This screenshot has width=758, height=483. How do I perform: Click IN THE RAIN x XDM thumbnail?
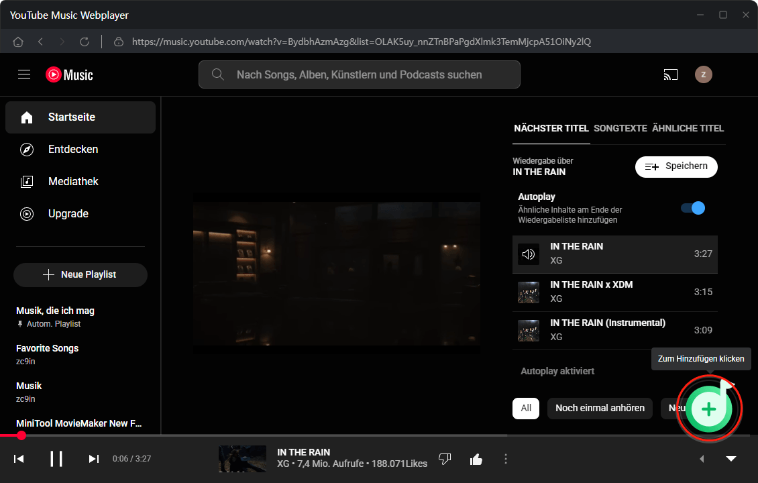click(x=529, y=292)
